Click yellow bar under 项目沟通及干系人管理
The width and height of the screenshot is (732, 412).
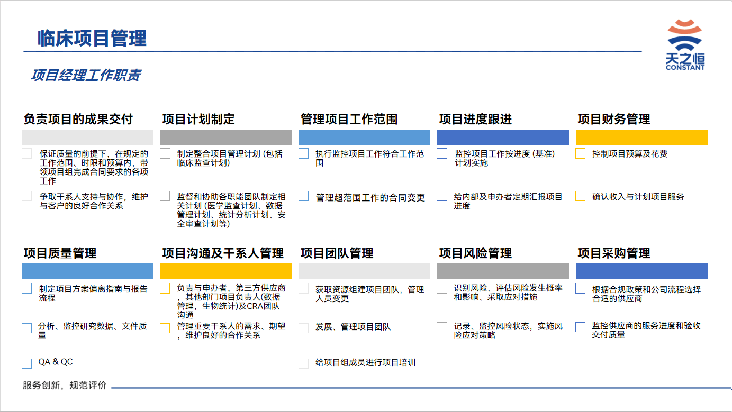[226, 271]
